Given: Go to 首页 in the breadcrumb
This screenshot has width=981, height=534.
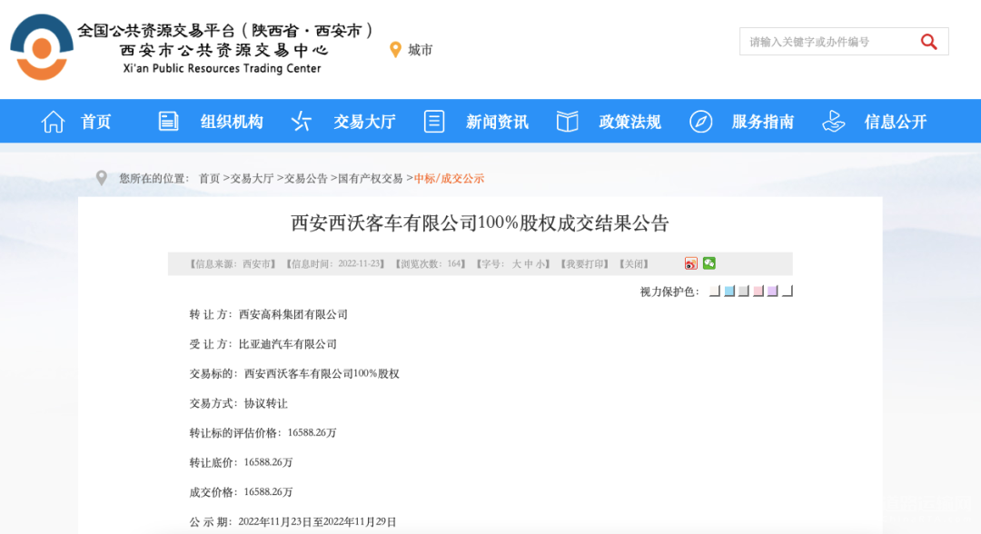Looking at the screenshot, I should 209,179.
